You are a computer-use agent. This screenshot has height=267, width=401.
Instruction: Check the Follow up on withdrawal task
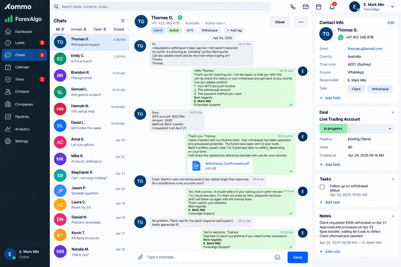coord(322,187)
